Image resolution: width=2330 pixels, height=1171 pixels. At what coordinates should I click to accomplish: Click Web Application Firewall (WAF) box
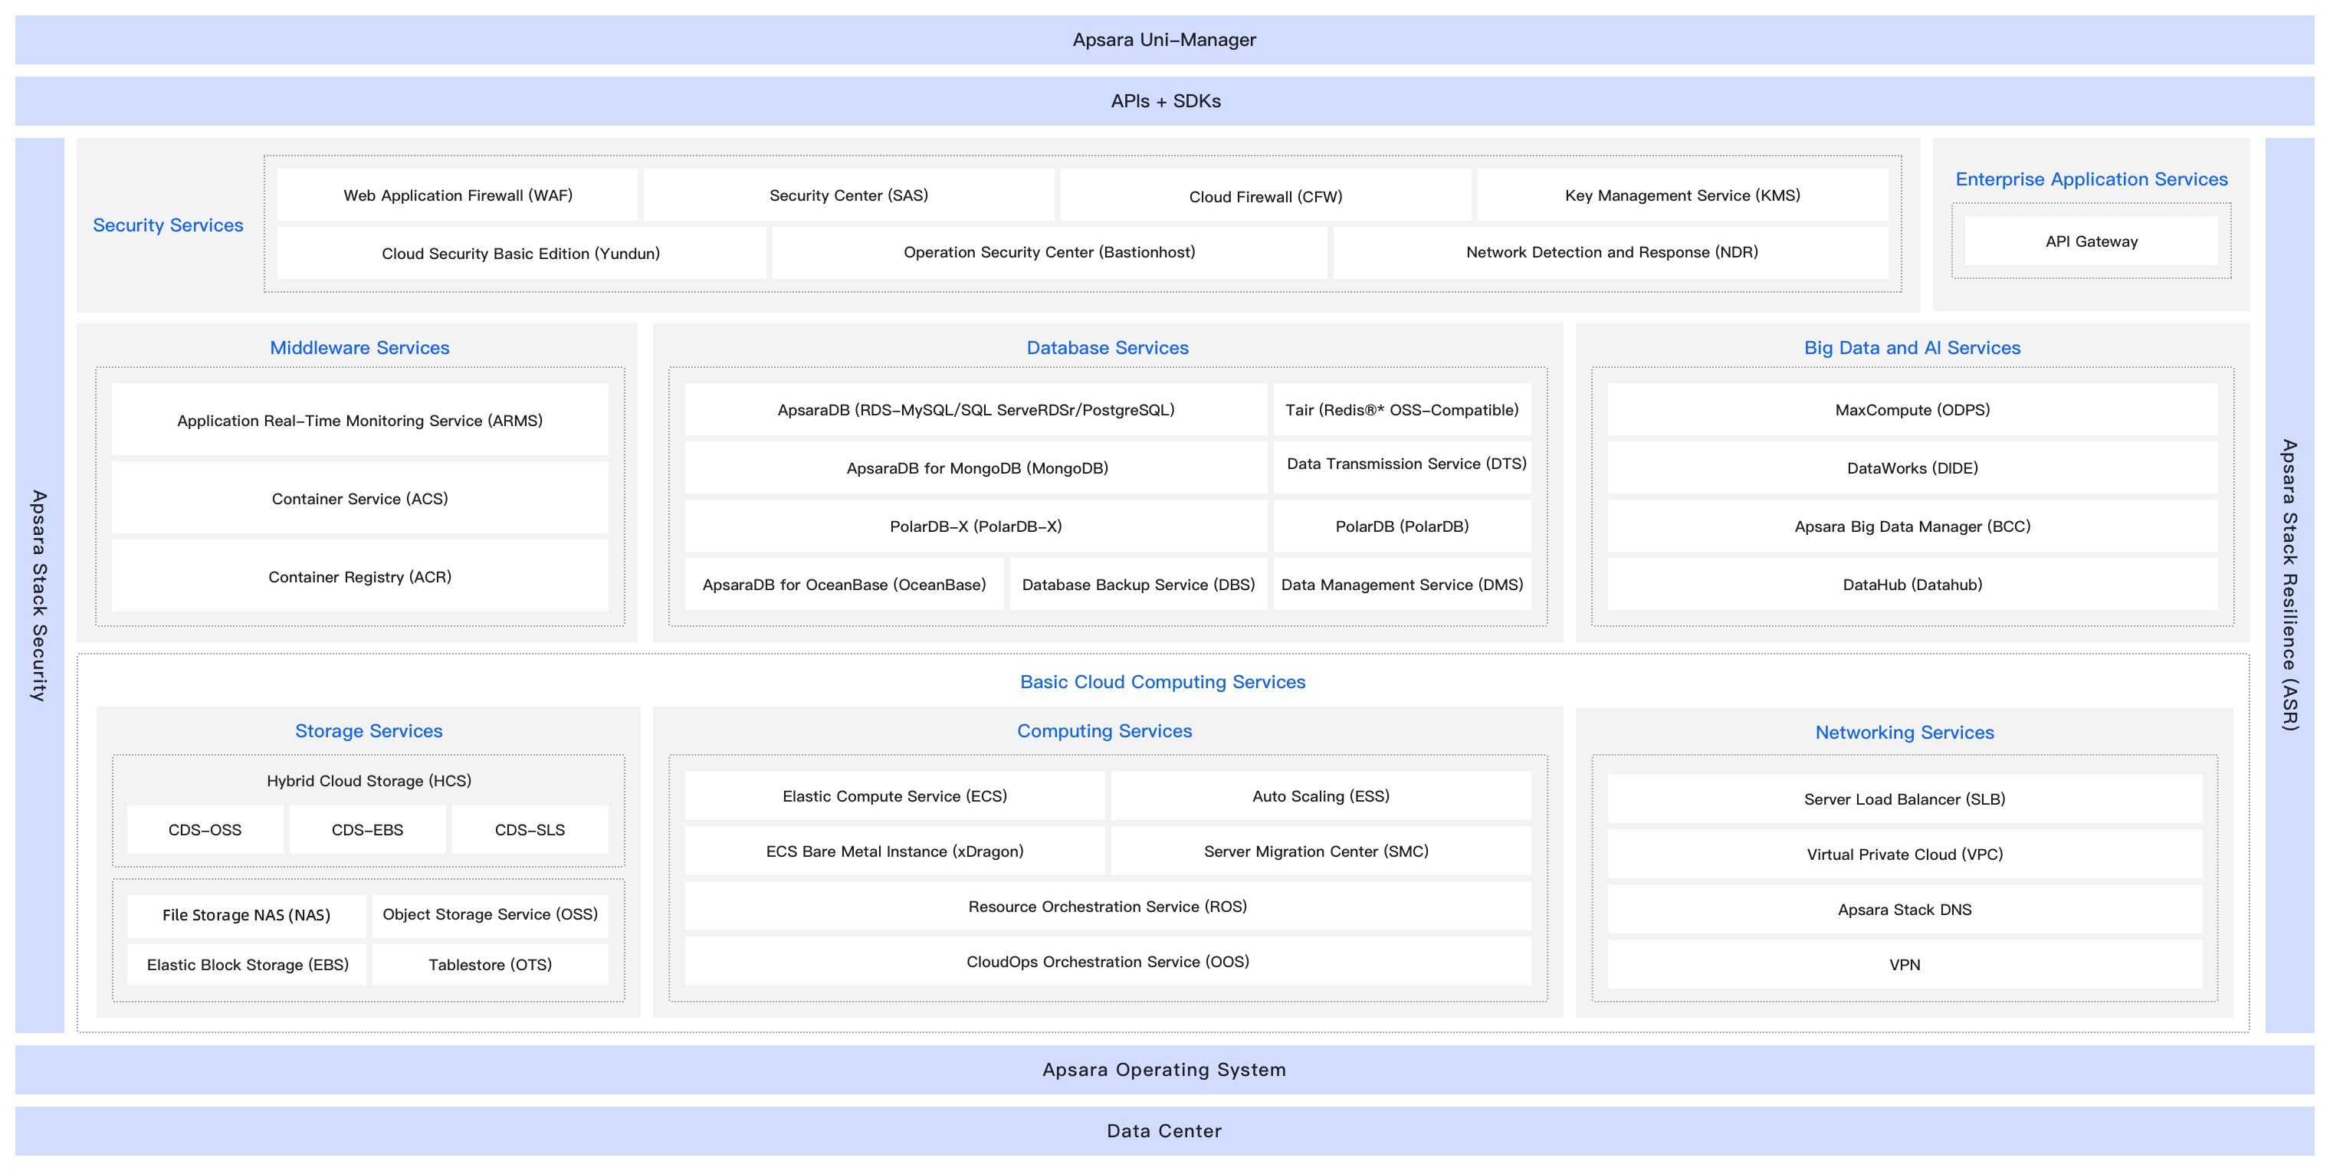(458, 195)
